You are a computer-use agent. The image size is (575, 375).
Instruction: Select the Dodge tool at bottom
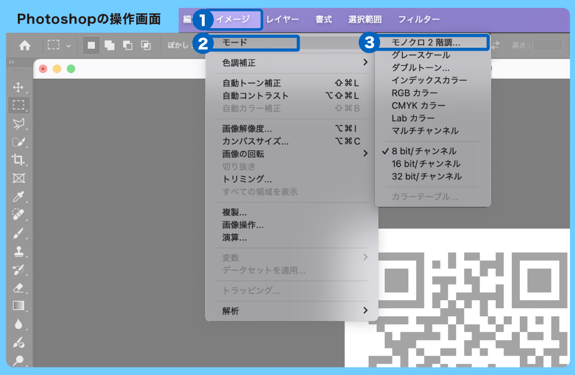(x=18, y=360)
